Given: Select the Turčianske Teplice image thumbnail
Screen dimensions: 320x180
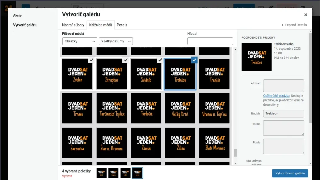Looking at the screenshot, I should pyautogui.click(x=112, y=108).
